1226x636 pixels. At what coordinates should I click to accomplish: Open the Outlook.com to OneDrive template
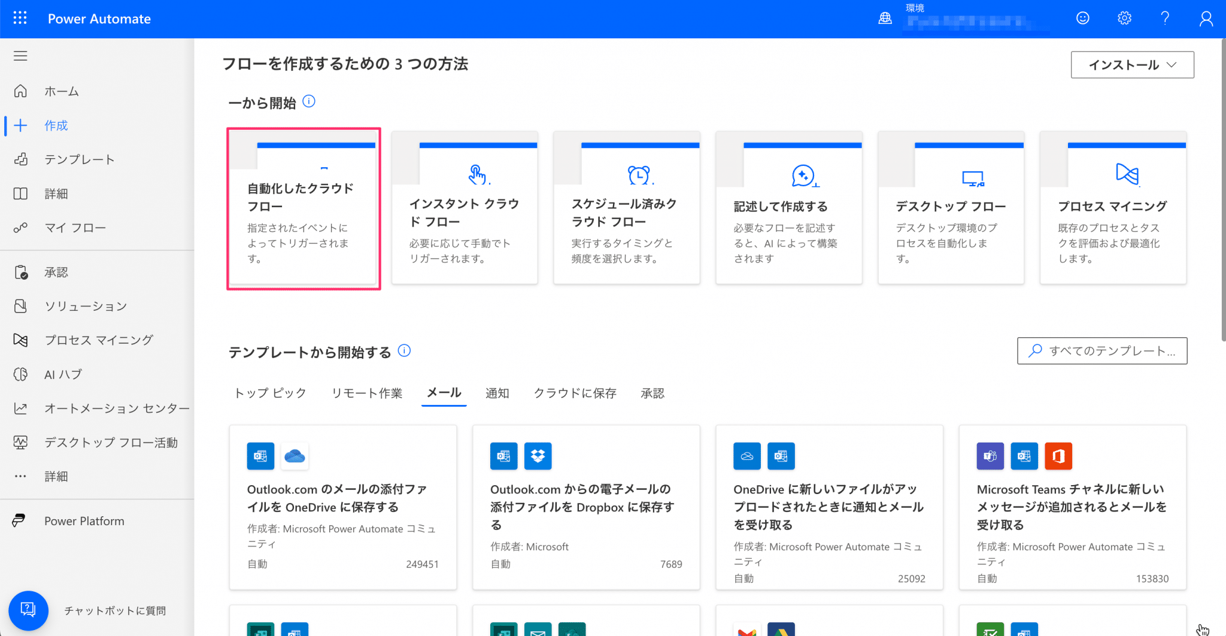[343, 507]
